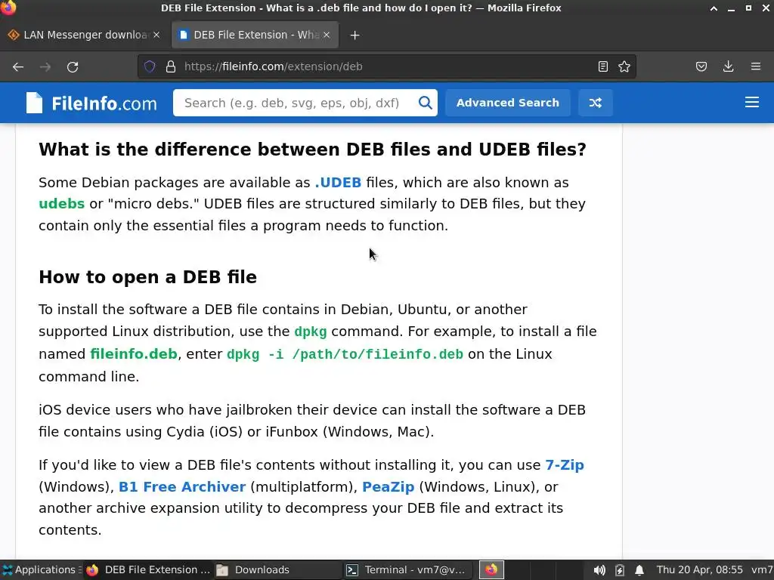Open the Pocket save icon
Screen dimensions: 774x580
coord(701,66)
